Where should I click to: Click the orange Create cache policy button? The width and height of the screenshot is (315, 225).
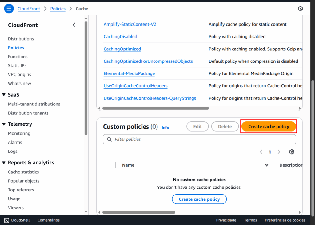click(269, 126)
